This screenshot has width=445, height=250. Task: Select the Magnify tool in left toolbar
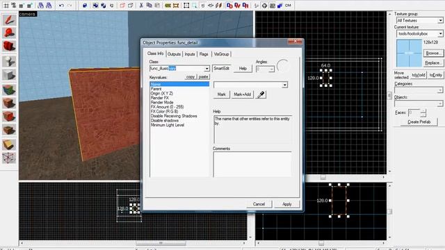coord(9,33)
